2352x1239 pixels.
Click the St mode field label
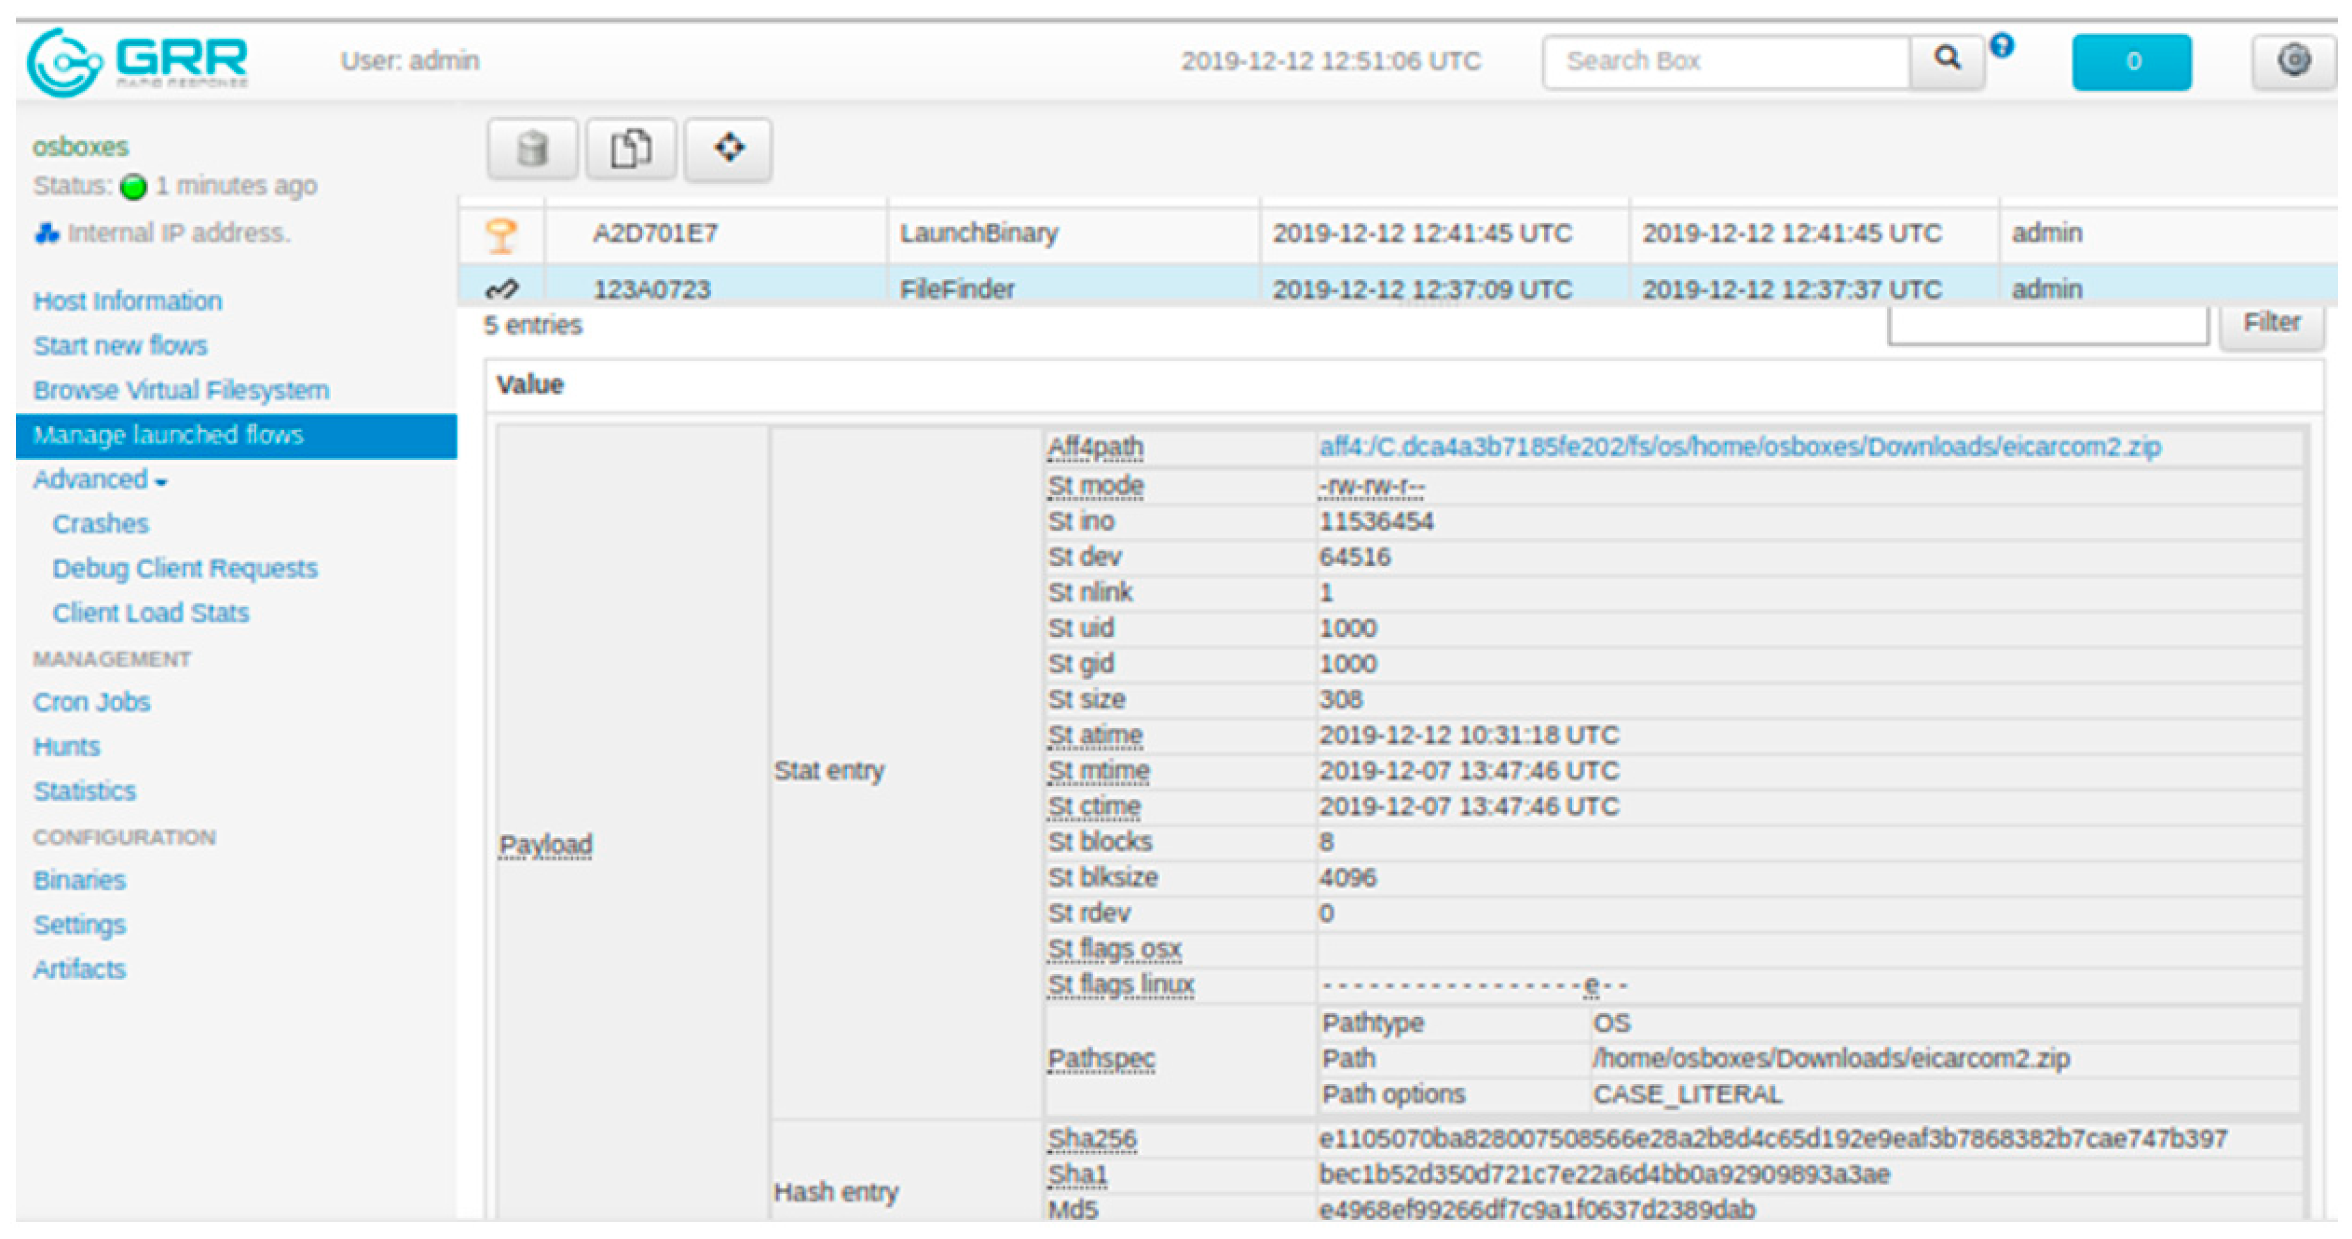point(1095,486)
